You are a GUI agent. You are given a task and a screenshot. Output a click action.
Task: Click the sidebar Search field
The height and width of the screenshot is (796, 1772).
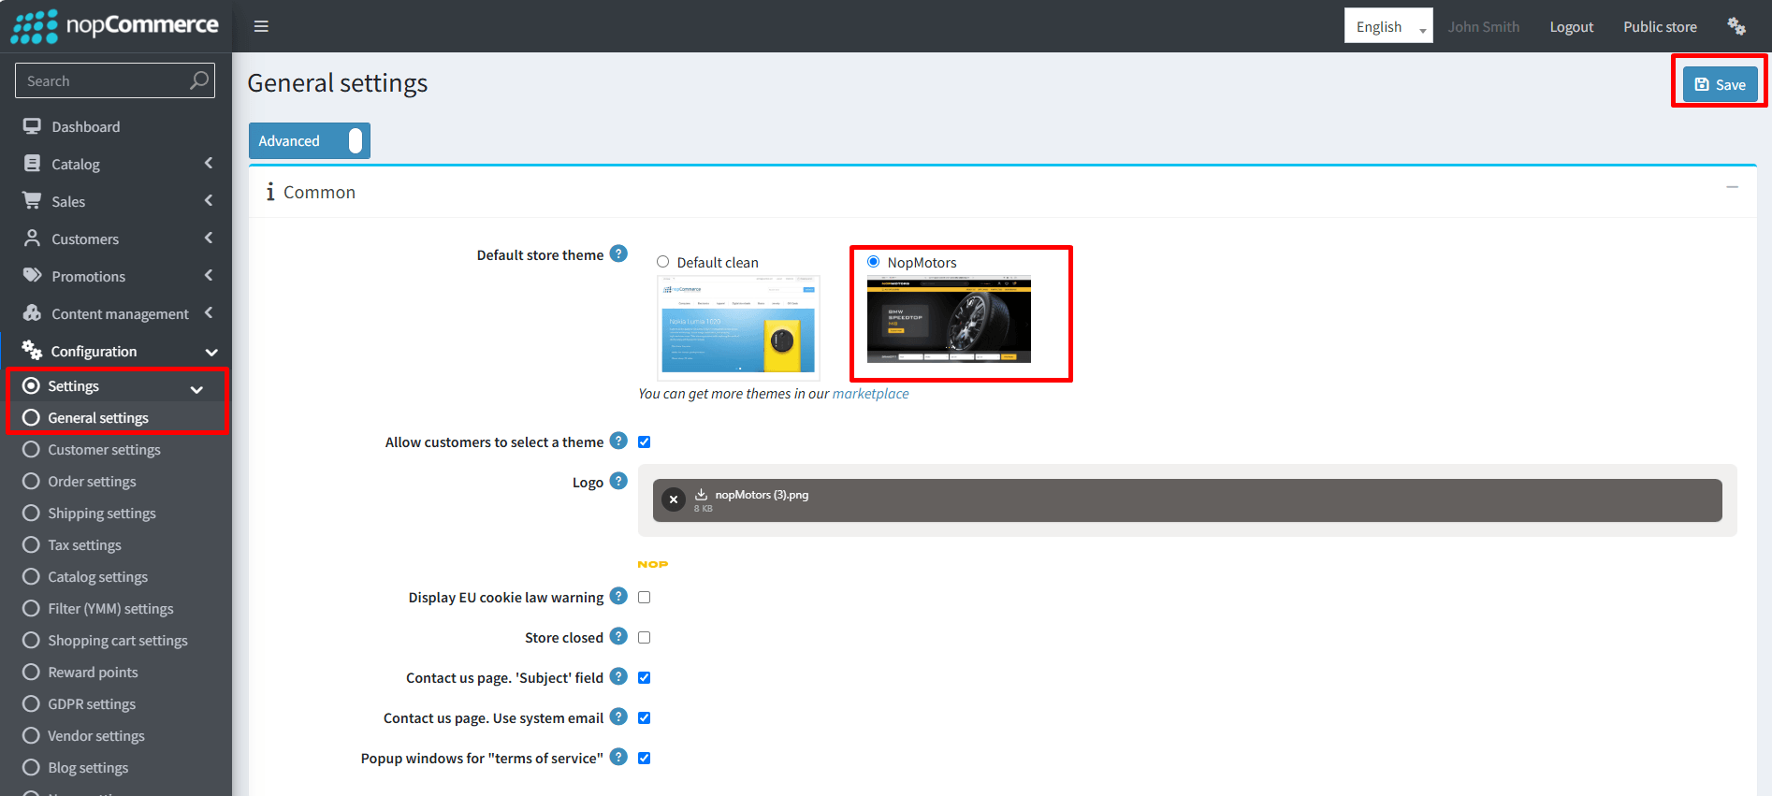pos(115,80)
